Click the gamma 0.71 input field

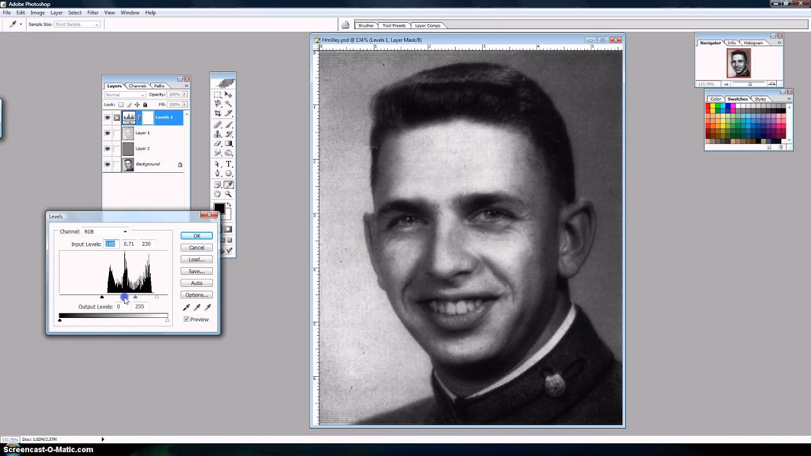pyautogui.click(x=129, y=244)
